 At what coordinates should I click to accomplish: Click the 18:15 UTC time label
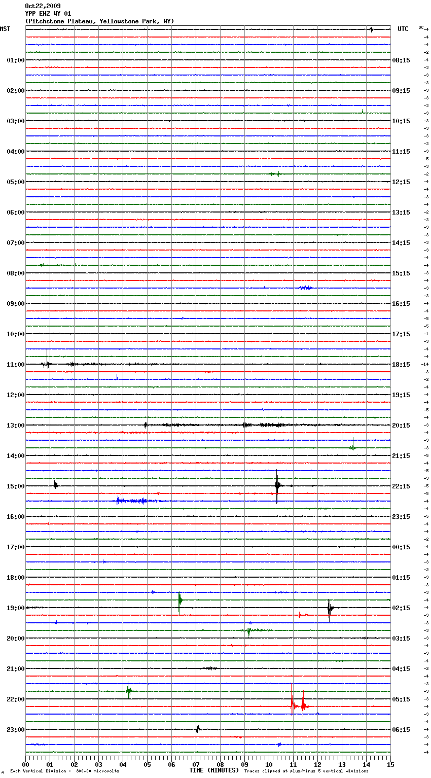401,365
